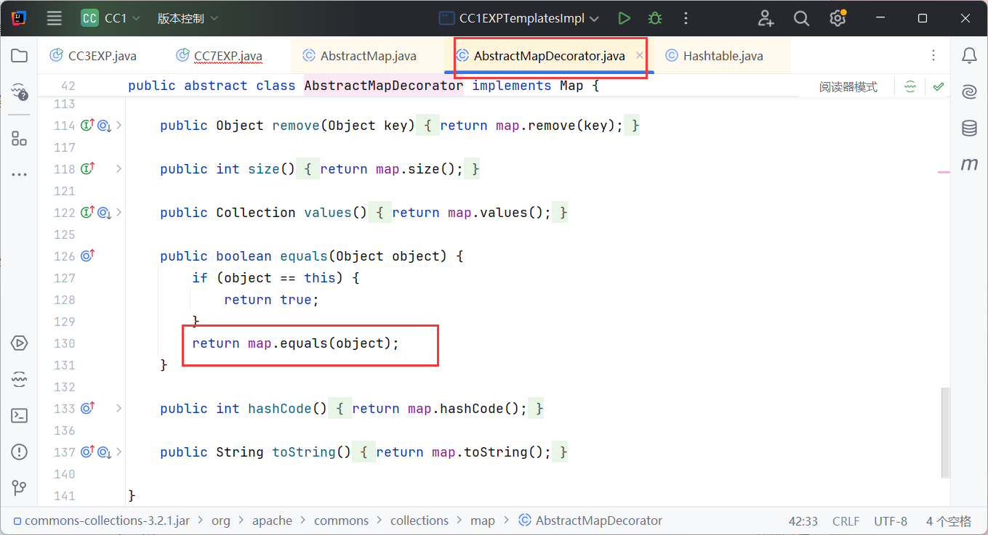Close the AbstractMapDecorator.java tab

640,56
